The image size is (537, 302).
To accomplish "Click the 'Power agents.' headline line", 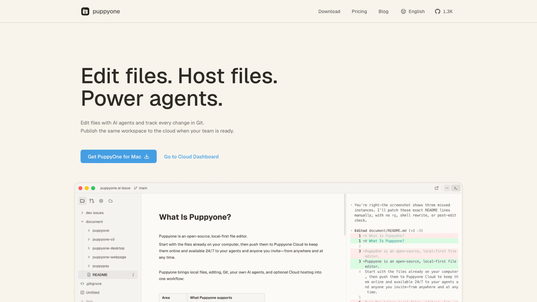I will click(152, 99).
